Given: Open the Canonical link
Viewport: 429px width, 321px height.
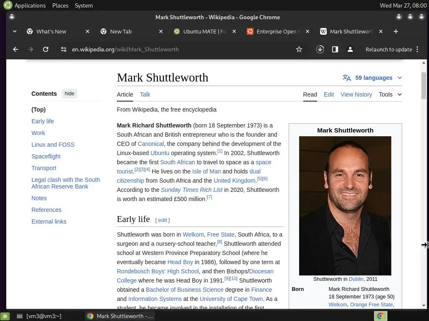Looking at the screenshot, I should 150,144.
